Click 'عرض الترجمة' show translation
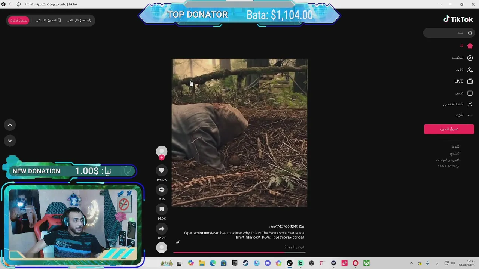The image size is (479, 269). (295, 247)
